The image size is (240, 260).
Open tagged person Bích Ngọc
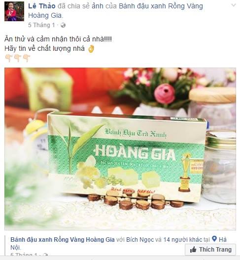click(140, 240)
